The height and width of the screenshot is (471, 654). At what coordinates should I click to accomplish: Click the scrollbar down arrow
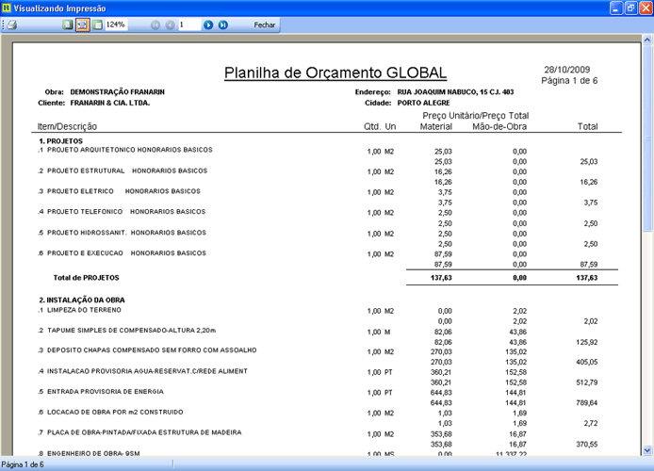[646, 450]
